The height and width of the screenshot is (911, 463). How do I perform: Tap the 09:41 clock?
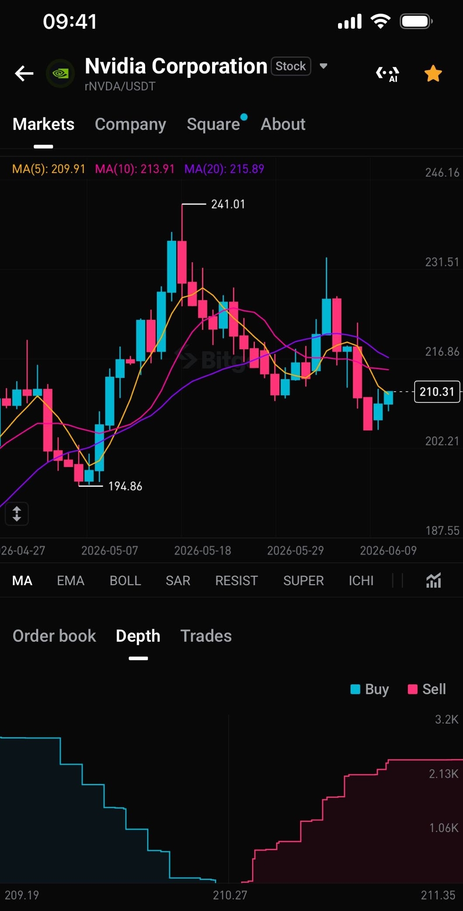pyautogui.click(x=70, y=21)
